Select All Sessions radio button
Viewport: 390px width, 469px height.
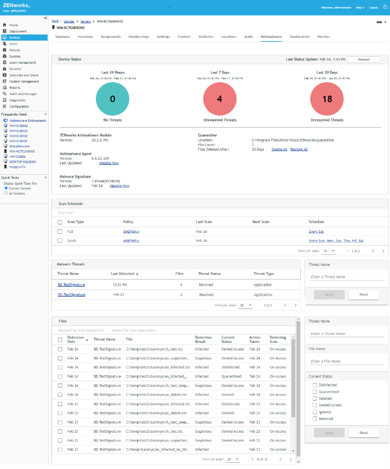[x=6, y=193]
